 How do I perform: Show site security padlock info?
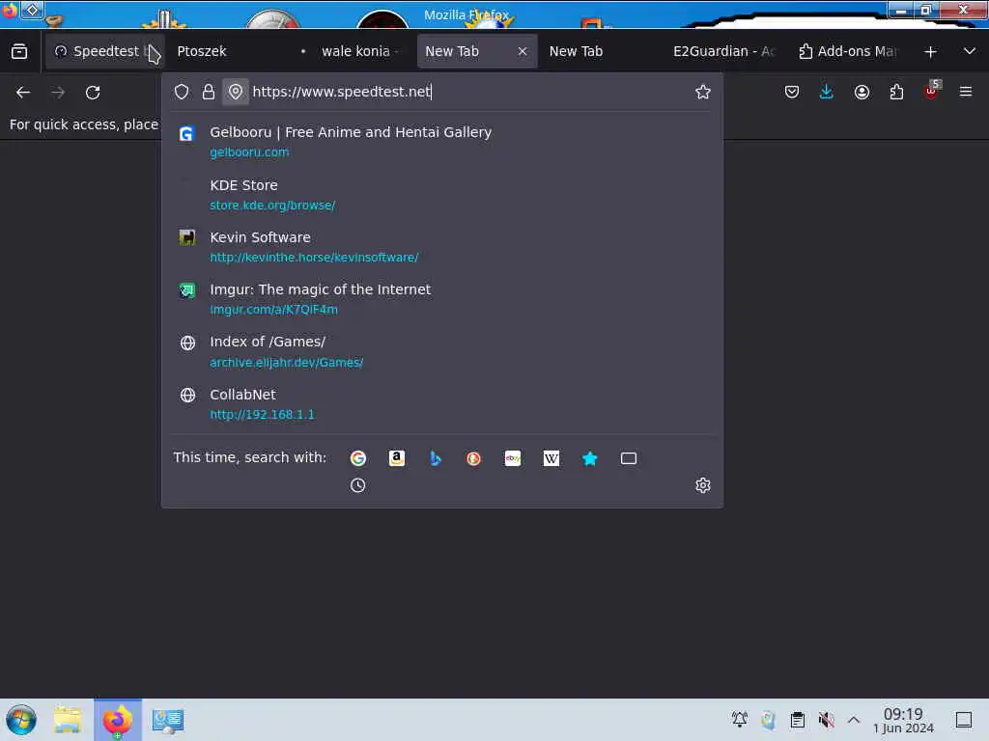(209, 92)
